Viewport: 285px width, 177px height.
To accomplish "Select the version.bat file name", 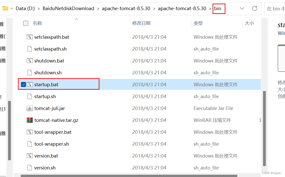I will (x=46, y=156).
